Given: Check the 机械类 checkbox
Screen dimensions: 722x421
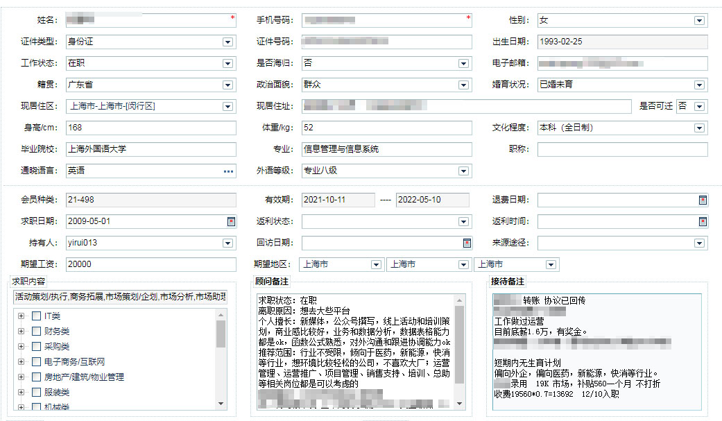Looking at the screenshot, I should click(x=37, y=406).
